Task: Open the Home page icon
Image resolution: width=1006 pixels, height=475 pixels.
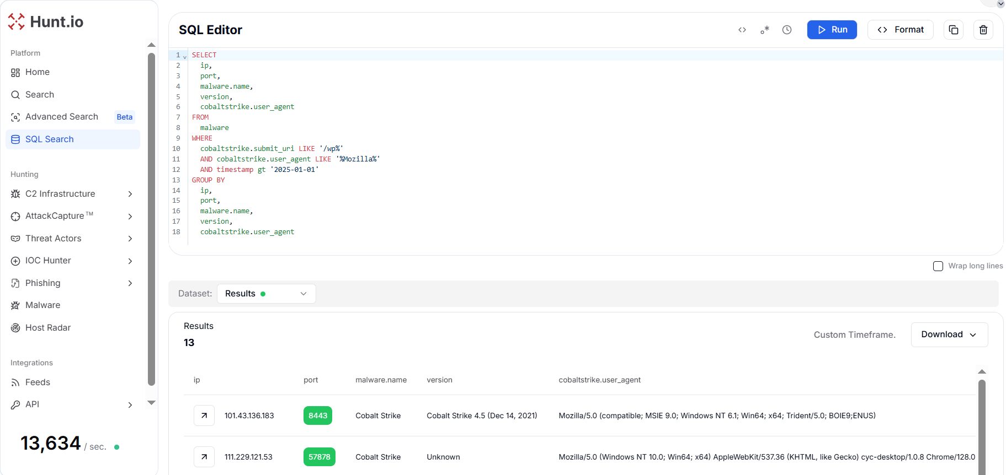Action: pyautogui.click(x=15, y=72)
